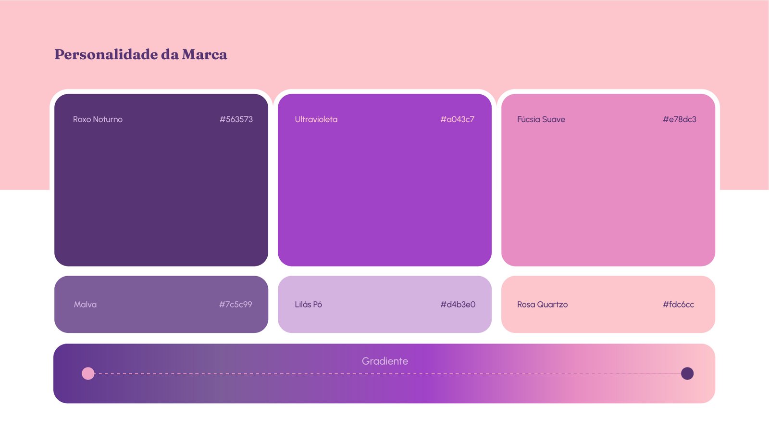Click the Gradiente label
The image size is (769, 433).
385,361
